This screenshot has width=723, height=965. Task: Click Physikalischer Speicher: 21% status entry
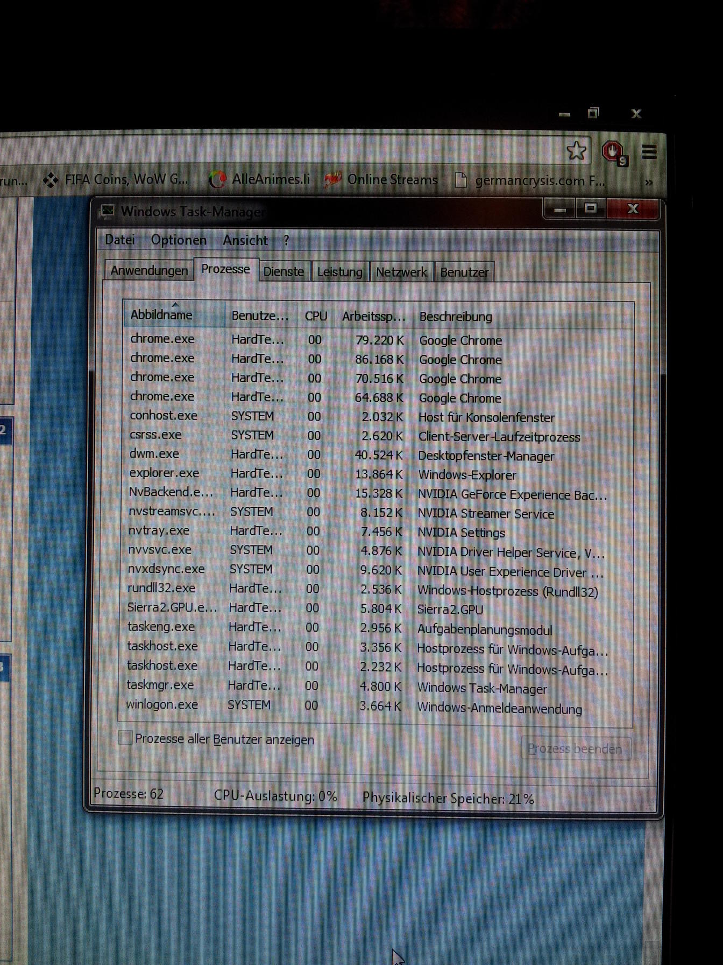pyautogui.click(x=448, y=798)
